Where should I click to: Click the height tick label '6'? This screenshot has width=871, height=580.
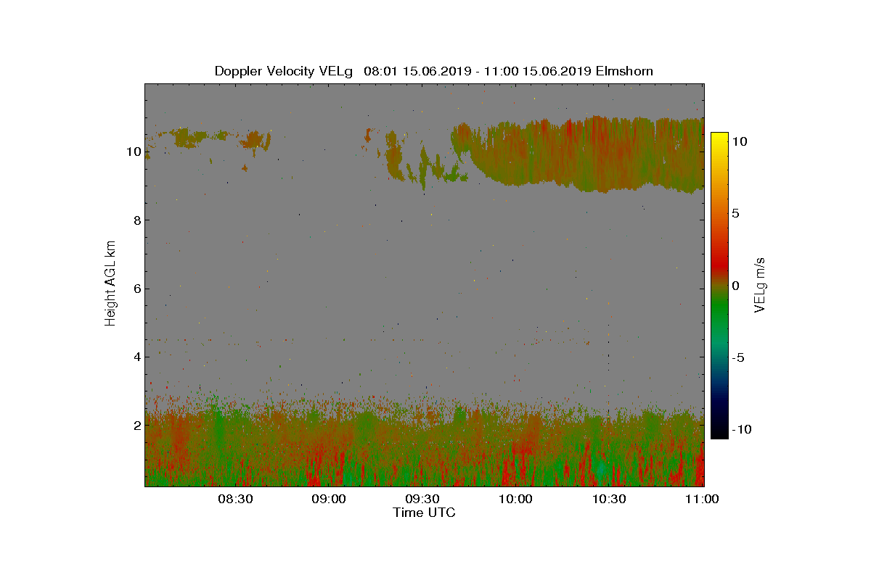click(x=136, y=289)
